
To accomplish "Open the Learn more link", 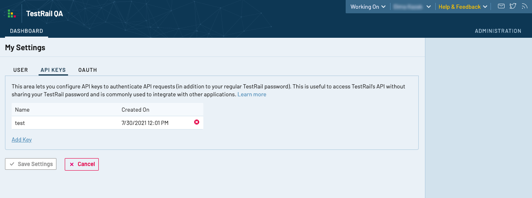I will pos(252,94).
